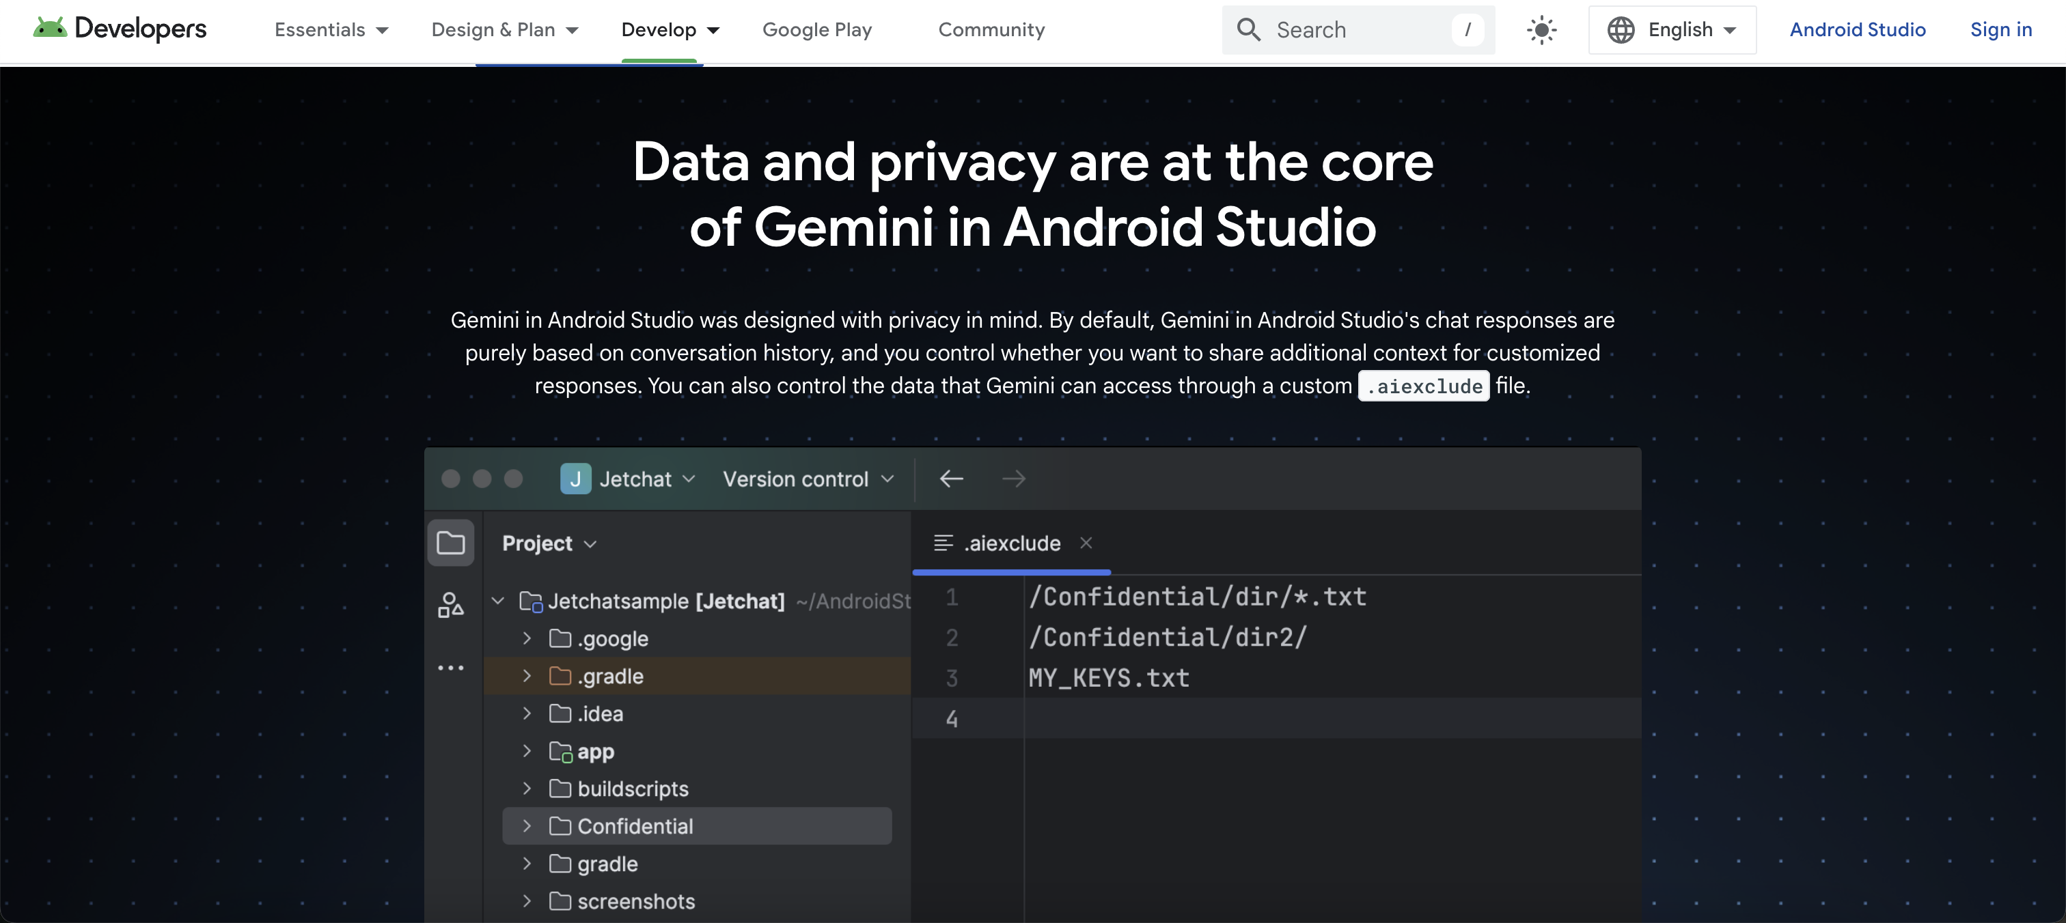Collapse the Jetchatsample root node
The width and height of the screenshot is (2066, 923).
point(498,601)
